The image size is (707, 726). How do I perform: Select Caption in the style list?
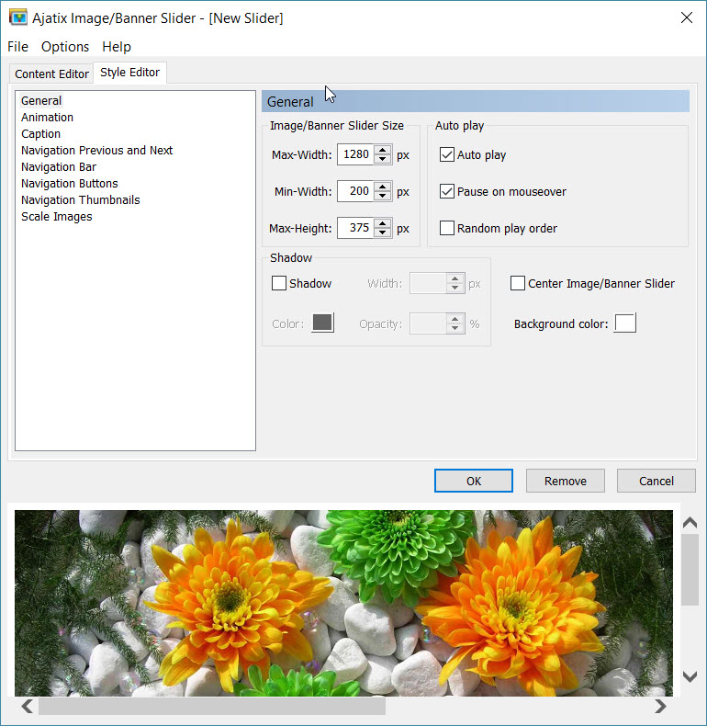click(x=40, y=134)
